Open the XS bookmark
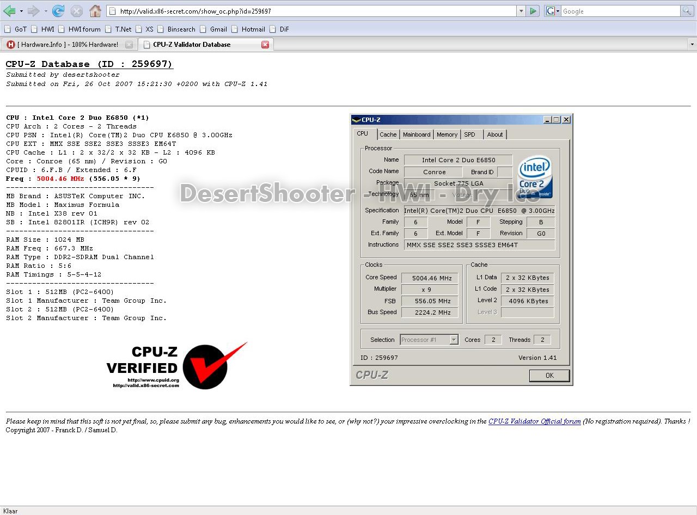 click(x=144, y=29)
